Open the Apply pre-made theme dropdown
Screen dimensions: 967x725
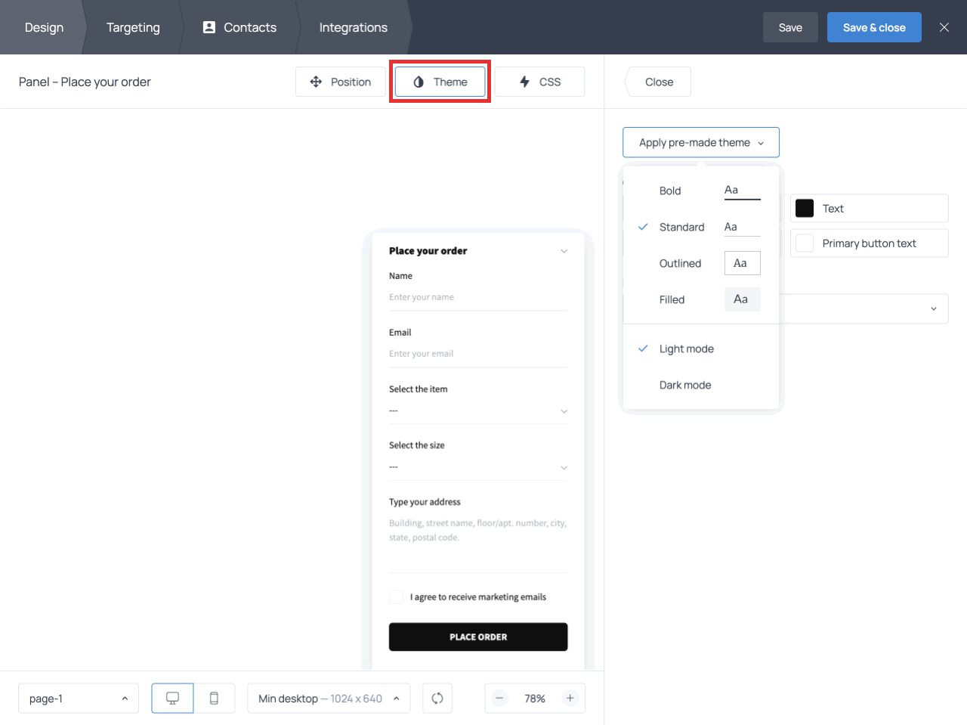700,142
